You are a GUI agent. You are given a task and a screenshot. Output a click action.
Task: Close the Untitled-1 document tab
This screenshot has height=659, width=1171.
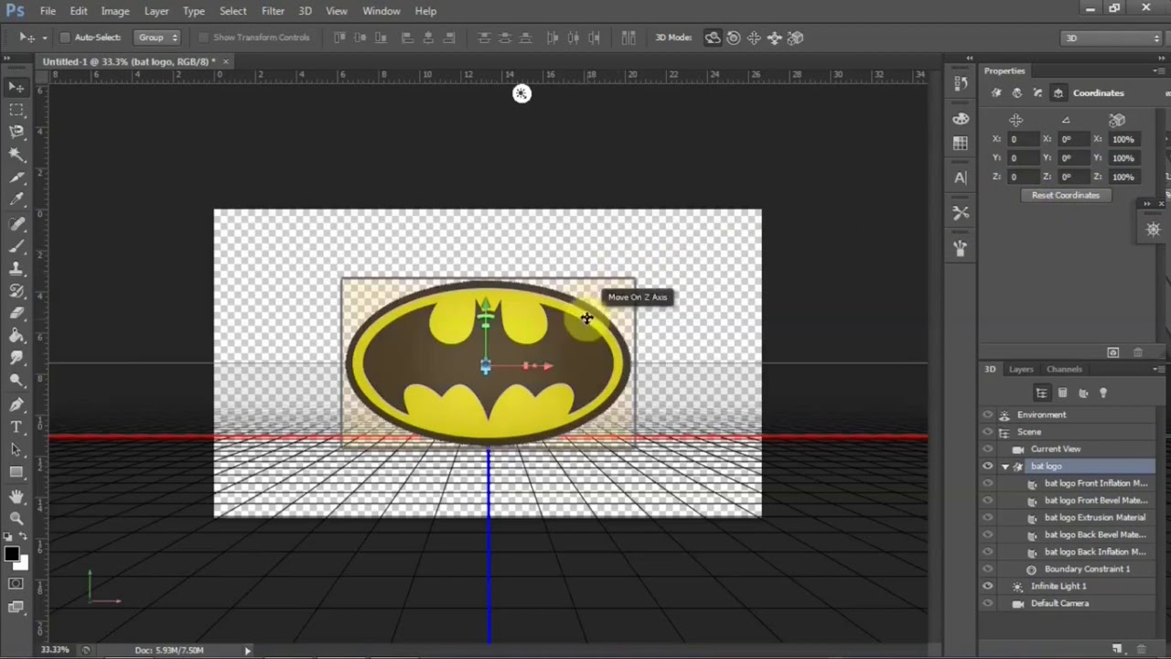[226, 61]
